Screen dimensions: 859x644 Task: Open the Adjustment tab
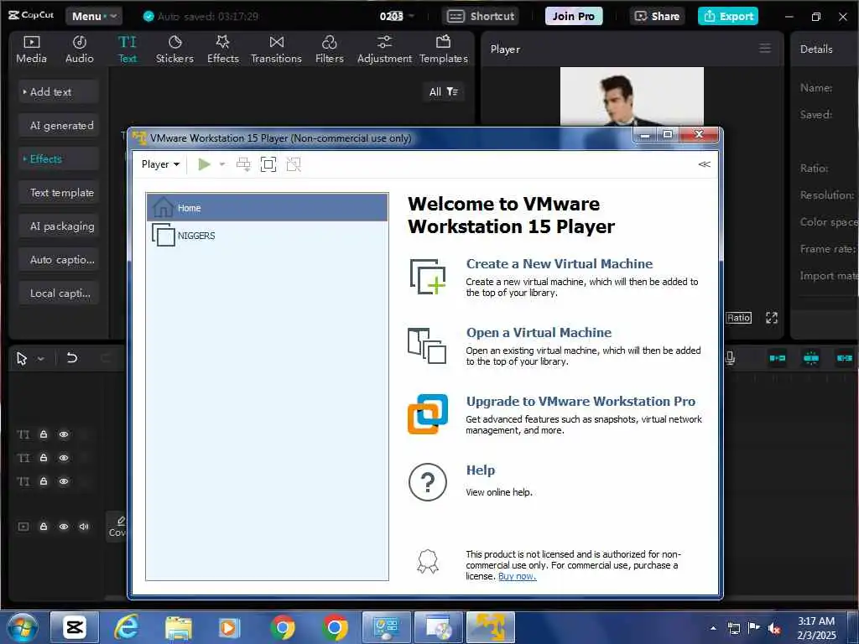point(384,49)
